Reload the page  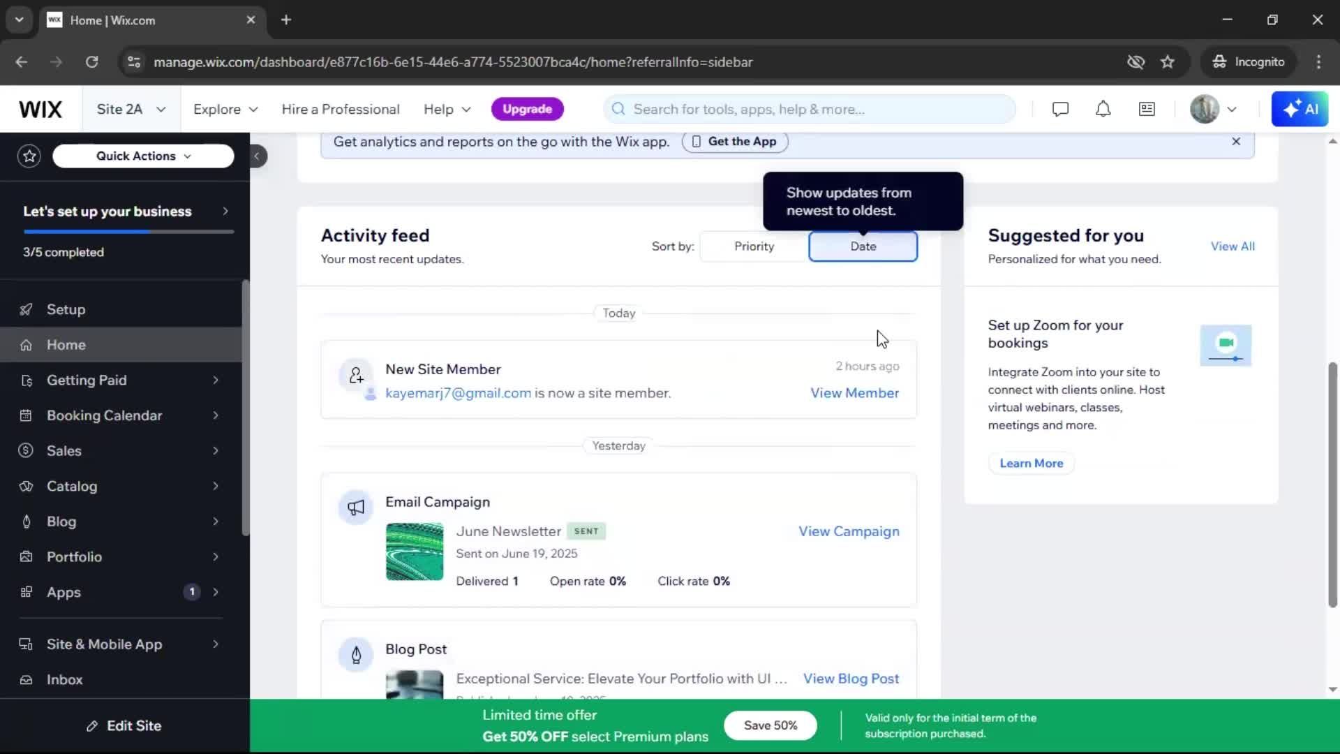click(91, 62)
